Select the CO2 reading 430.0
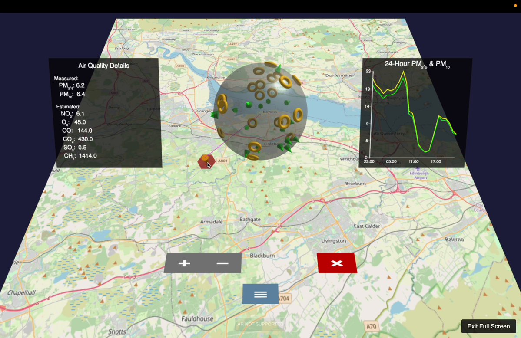The image size is (521, 338). (86, 139)
